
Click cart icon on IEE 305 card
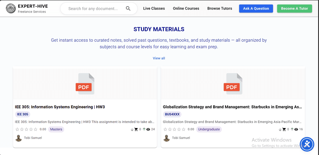click(x=136, y=129)
